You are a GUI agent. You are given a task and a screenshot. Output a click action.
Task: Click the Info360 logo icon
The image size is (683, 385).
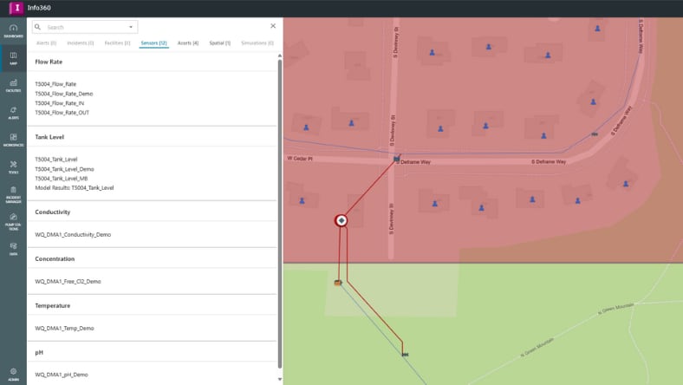16,8
